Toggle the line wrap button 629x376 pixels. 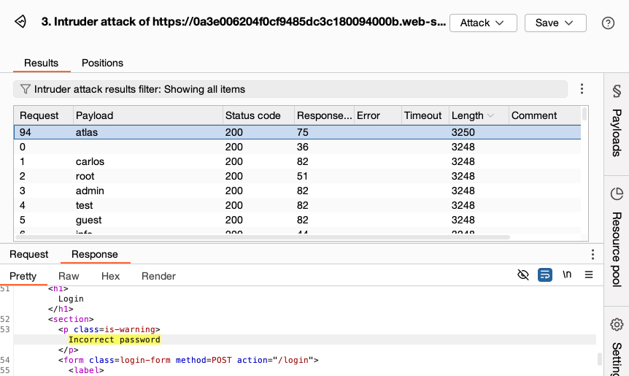click(544, 275)
